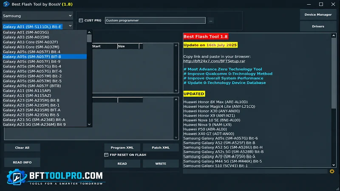Screen dimensions: 340x191
Task: Select Galaxy A11 (SM-A115AZ)
Action: click(45, 95)
